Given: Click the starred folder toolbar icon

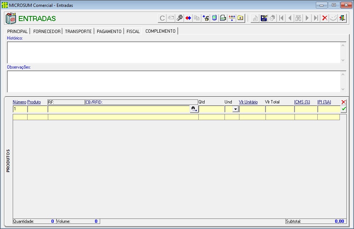Looking at the screenshot, I should click(240, 18).
